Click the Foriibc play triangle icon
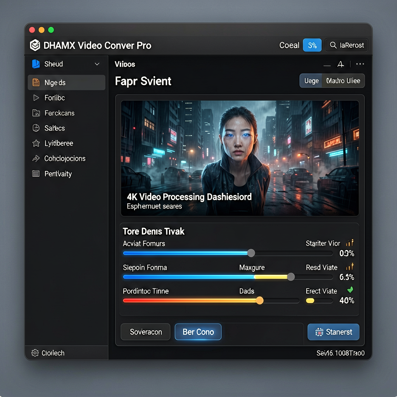Viewport: 397px width, 397px height. (36, 98)
